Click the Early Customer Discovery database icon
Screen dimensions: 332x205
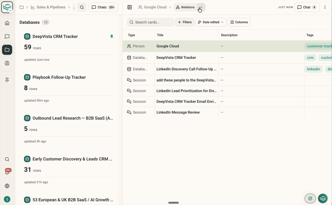click(27, 159)
